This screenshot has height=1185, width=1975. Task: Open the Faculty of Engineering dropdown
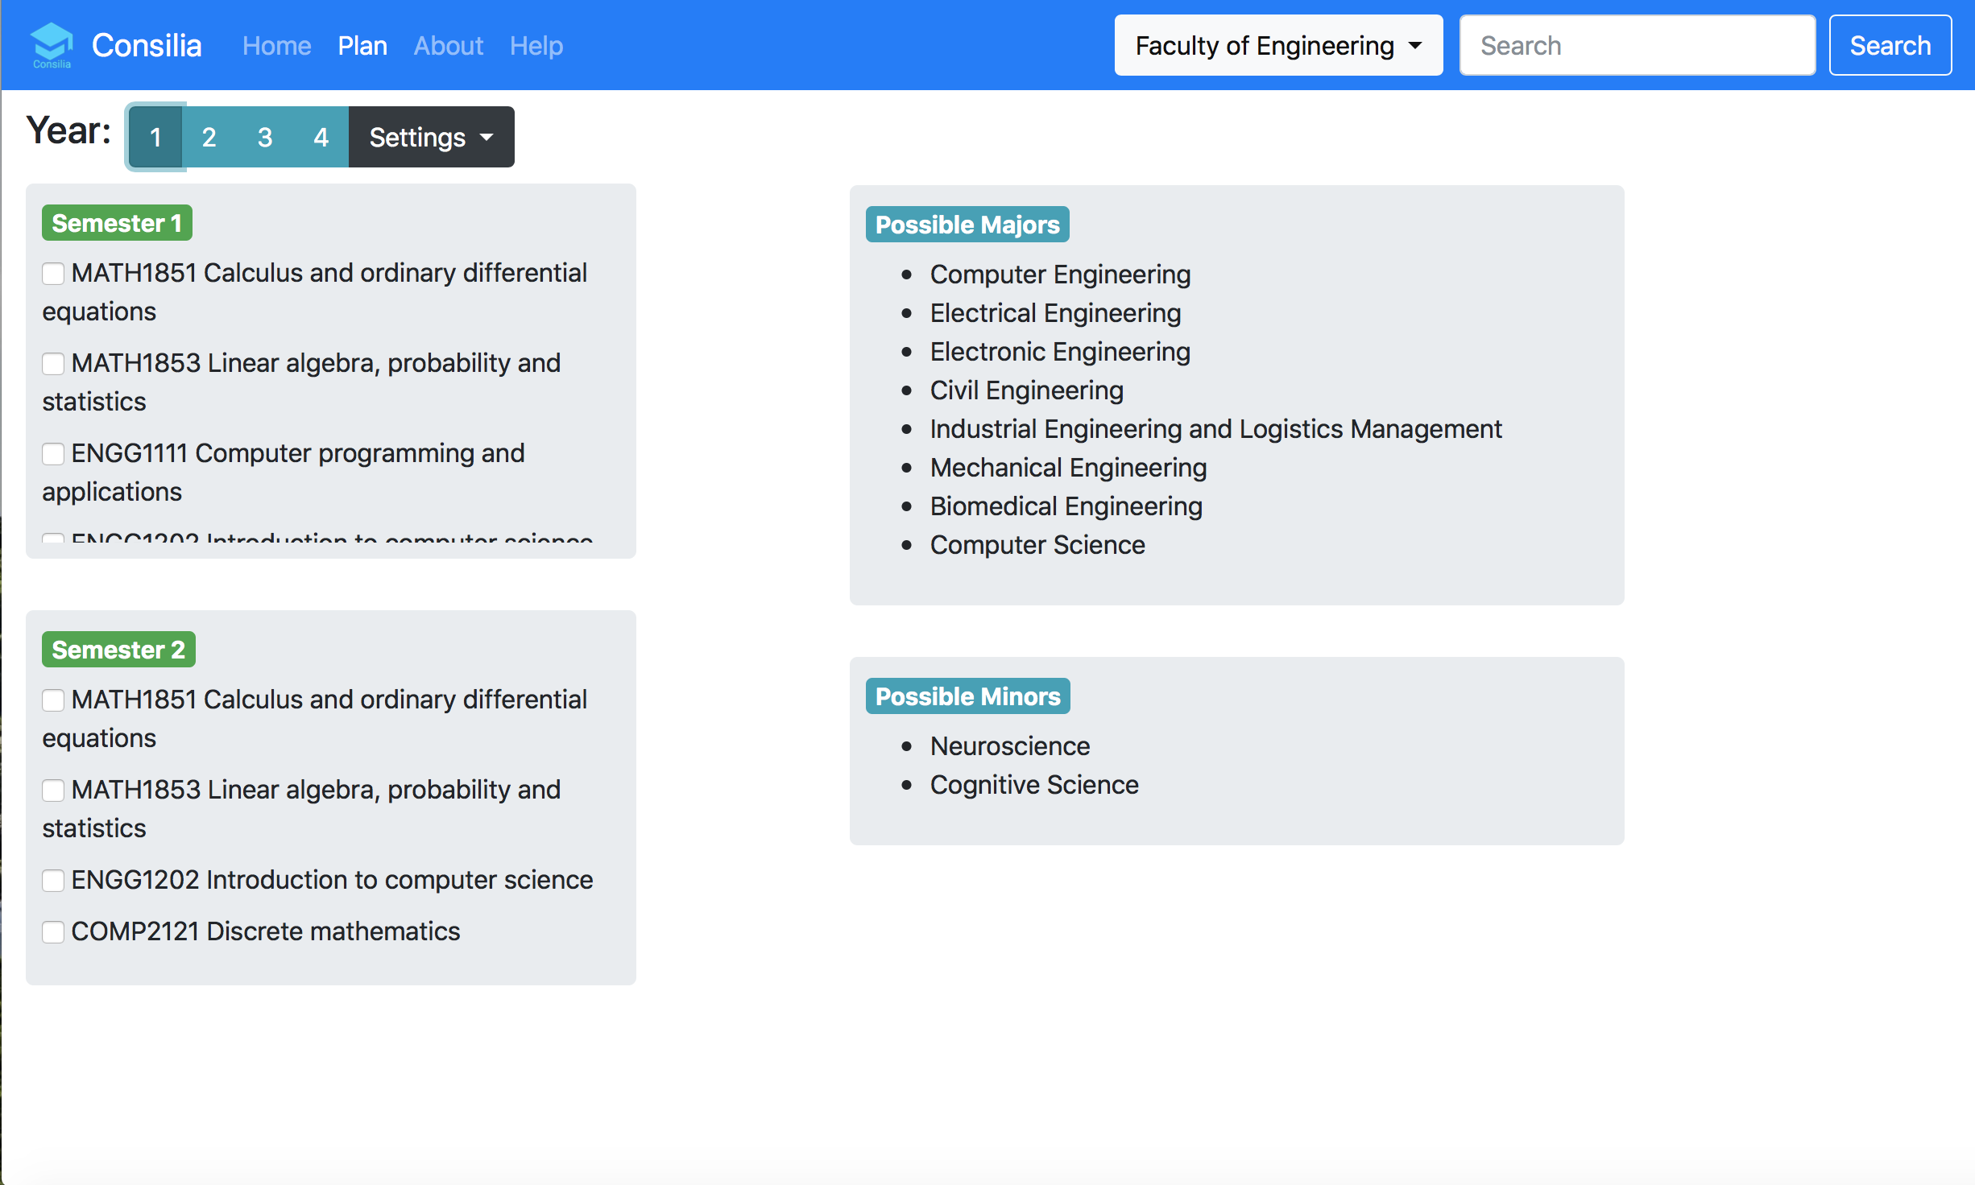click(1277, 46)
